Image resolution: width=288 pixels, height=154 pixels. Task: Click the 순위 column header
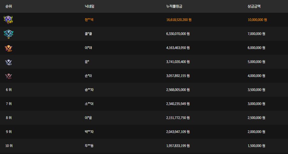point(9,6)
